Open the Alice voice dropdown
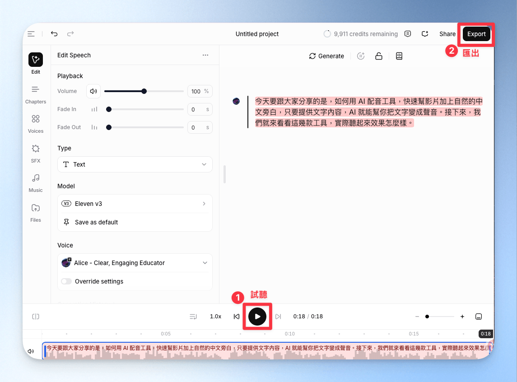Image resolution: width=517 pixels, height=382 pixels. [135, 263]
